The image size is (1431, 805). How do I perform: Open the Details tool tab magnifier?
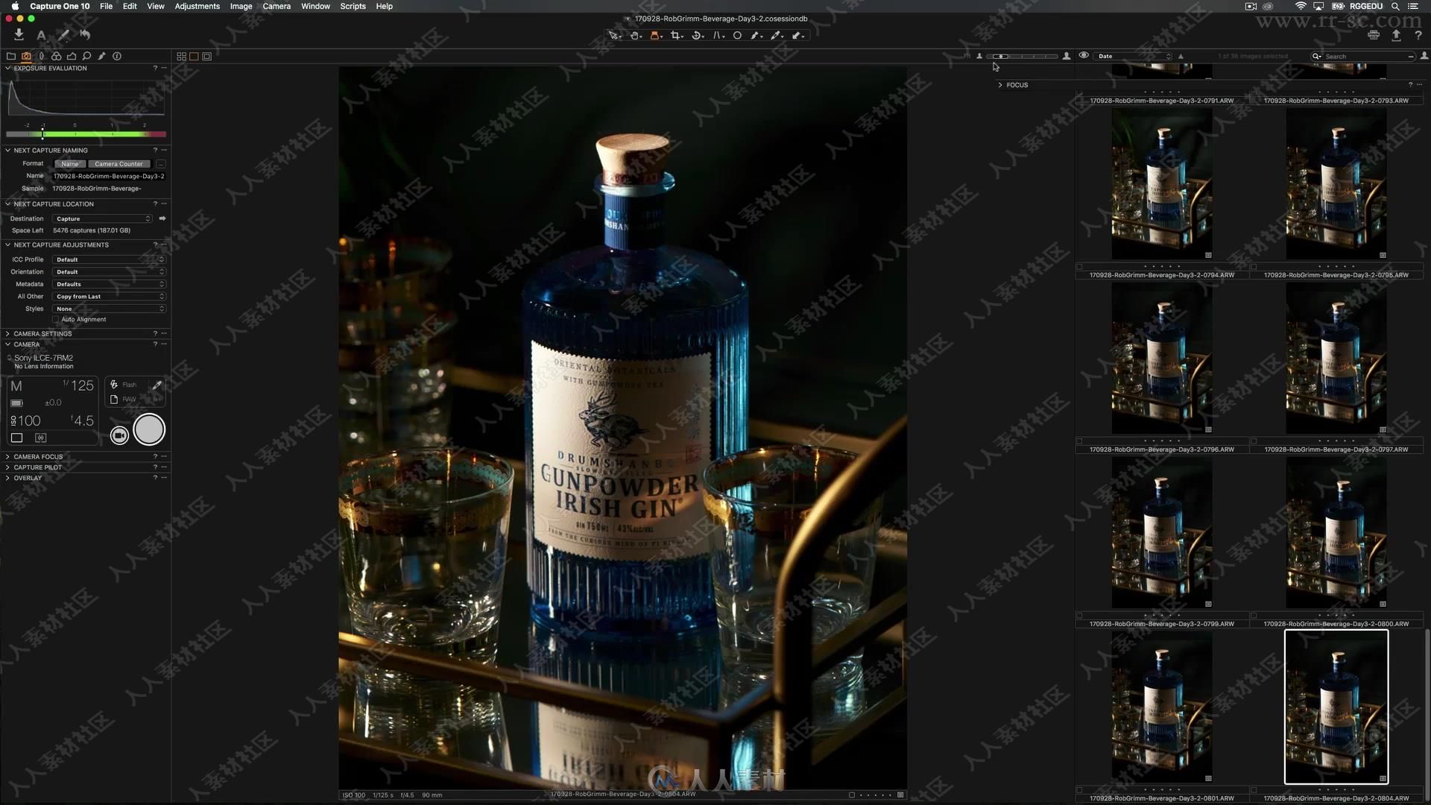coord(86,56)
